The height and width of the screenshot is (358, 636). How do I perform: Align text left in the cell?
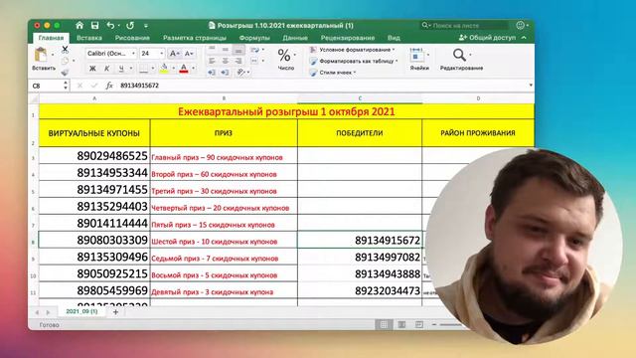click(212, 61)
